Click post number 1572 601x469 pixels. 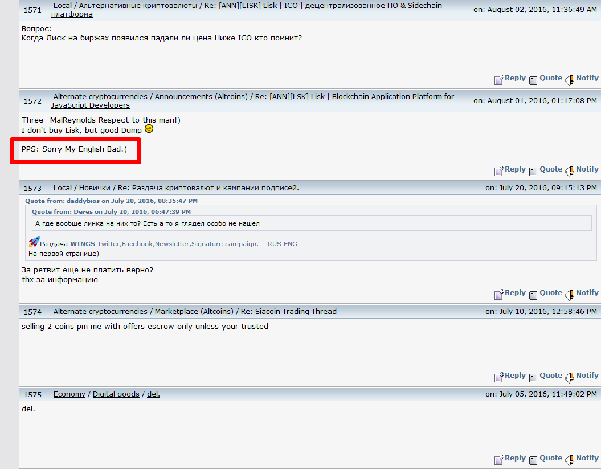[x=32, y=101]
